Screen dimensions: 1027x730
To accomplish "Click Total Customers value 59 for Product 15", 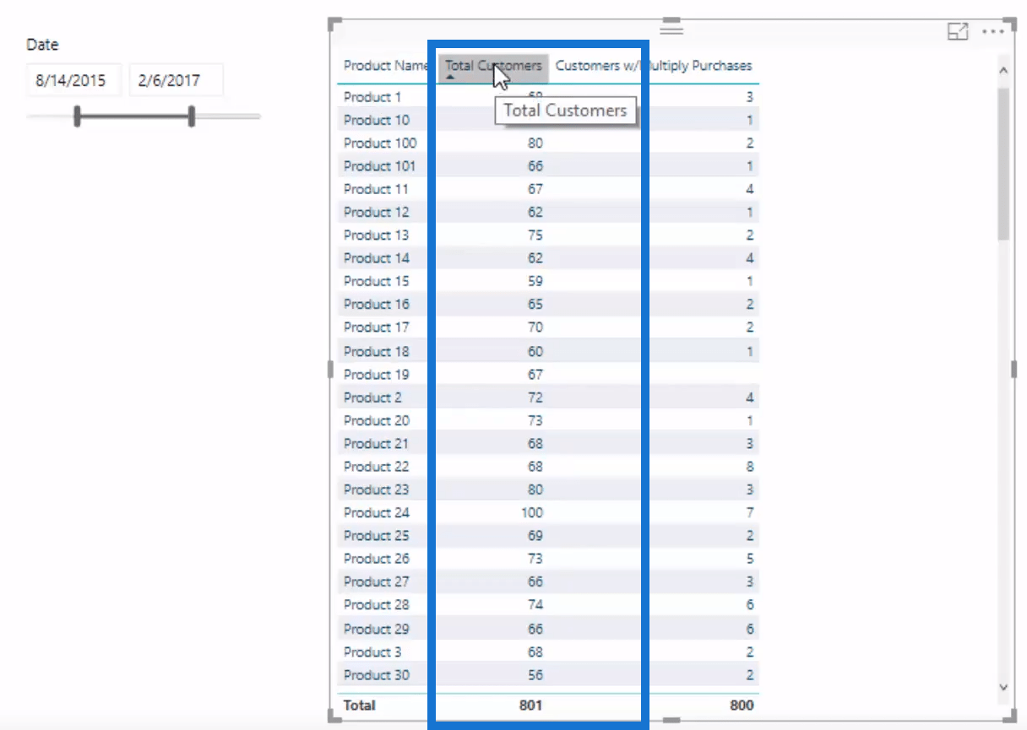I will pyautogui.click(x=535, y=281).
